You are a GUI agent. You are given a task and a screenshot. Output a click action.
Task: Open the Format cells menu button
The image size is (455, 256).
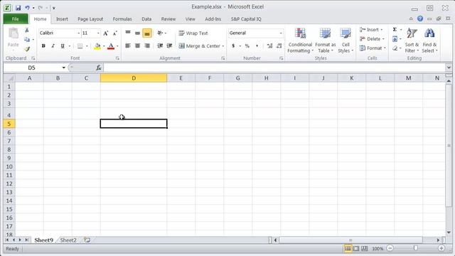(373, 48)
